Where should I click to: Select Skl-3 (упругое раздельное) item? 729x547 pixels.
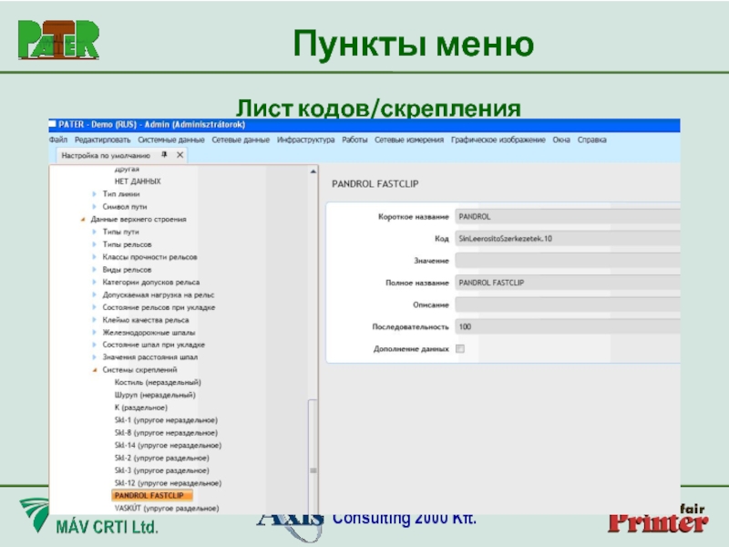(x=162, y=470)
